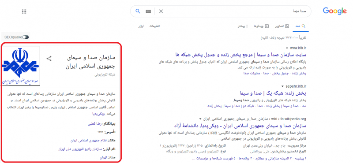Click the Google logo

tap(335, 11)
